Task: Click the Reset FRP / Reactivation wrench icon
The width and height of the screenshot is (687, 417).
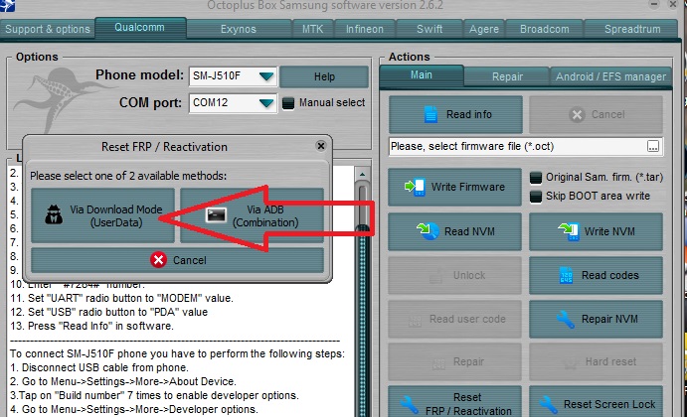Action: pos(410,405)
